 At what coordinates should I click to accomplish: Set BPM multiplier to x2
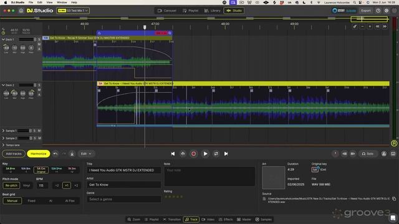click(76, 185)
